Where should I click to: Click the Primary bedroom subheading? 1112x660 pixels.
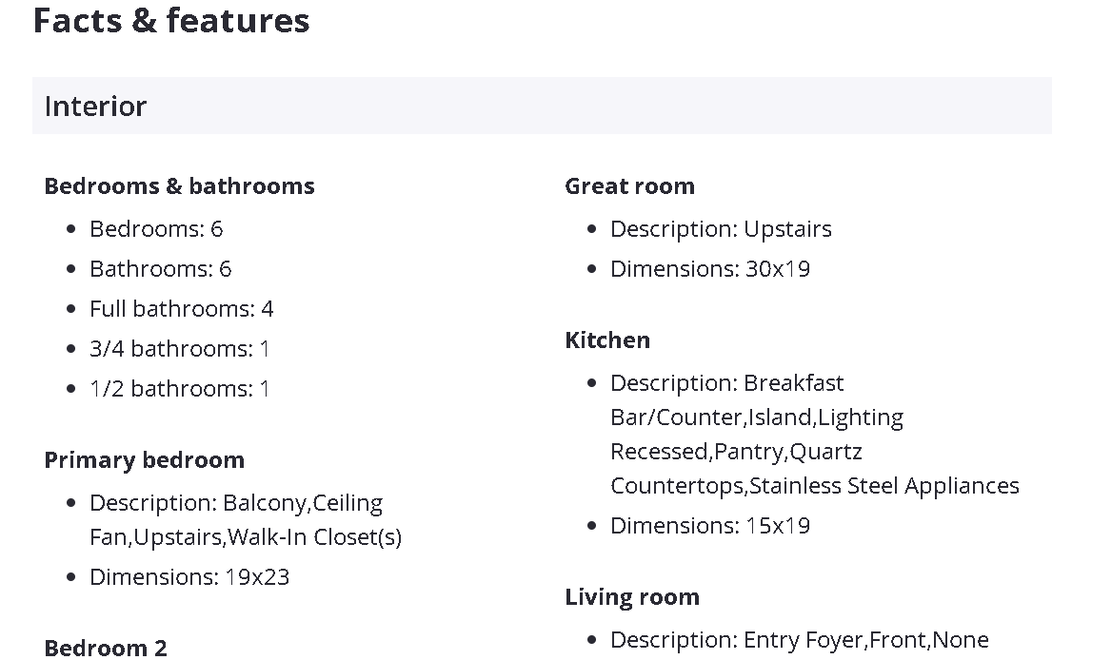pos(144,460)
